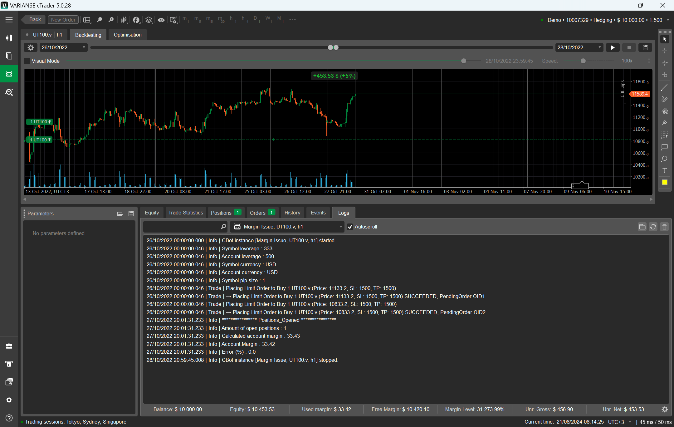Select the trend line drawing tool

[665, 88]
